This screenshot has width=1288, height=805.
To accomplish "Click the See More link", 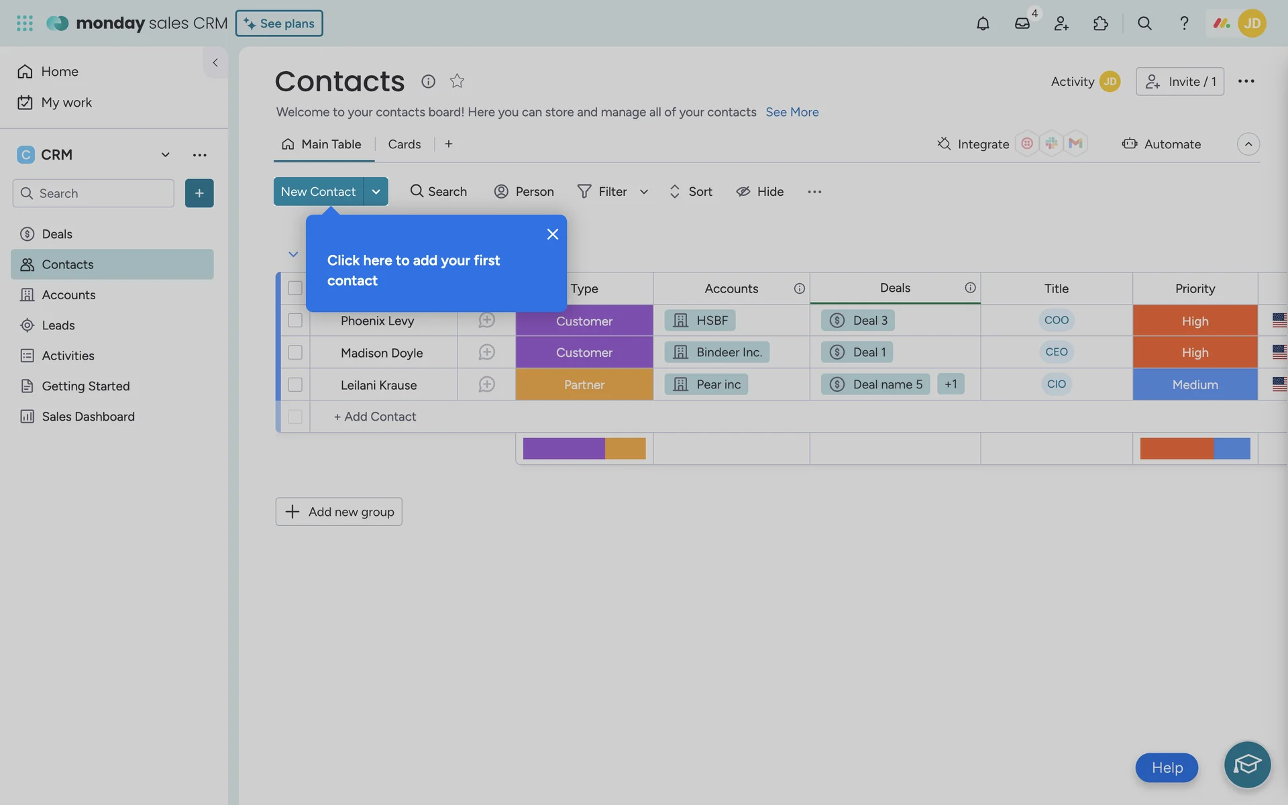I will pyautogui.click(x=792, y=112).
